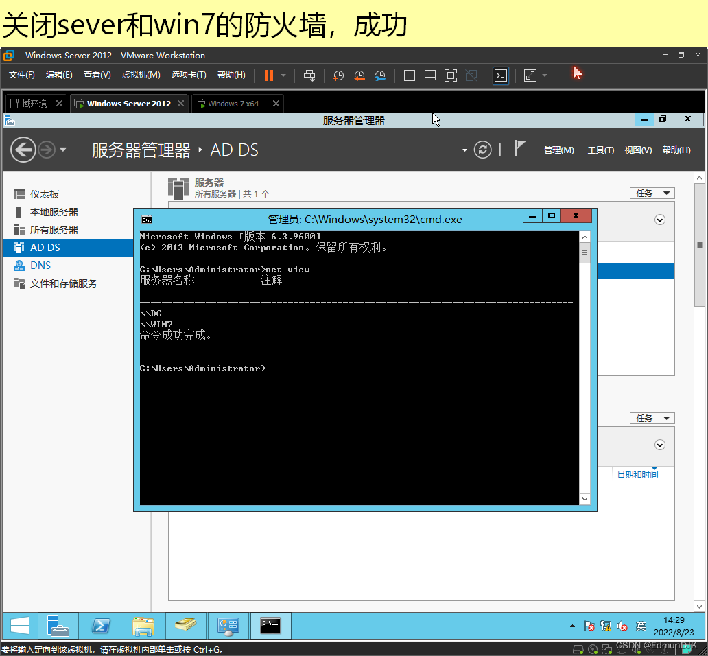Open the 管理(M) menu in Server Manager
The image size is (708, 656).
558,150
